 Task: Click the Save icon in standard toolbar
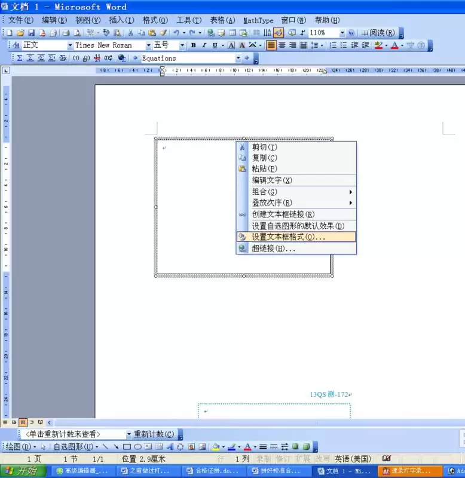coord(31,33)
